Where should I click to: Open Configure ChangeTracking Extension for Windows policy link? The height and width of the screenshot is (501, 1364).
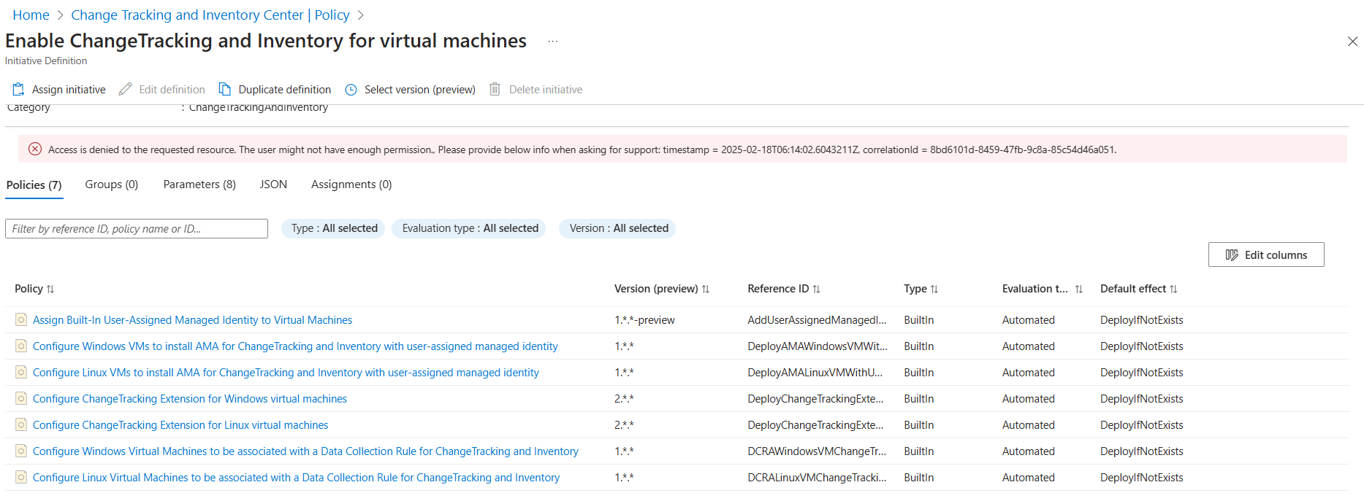tap(190, 399)
